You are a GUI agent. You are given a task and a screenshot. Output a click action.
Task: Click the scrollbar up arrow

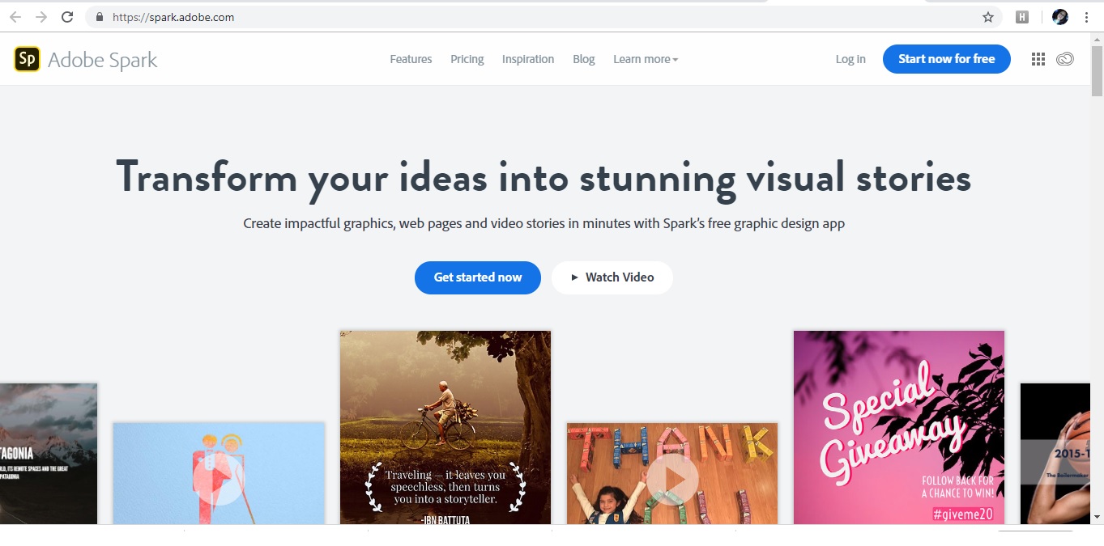(x=1098, y=39)
